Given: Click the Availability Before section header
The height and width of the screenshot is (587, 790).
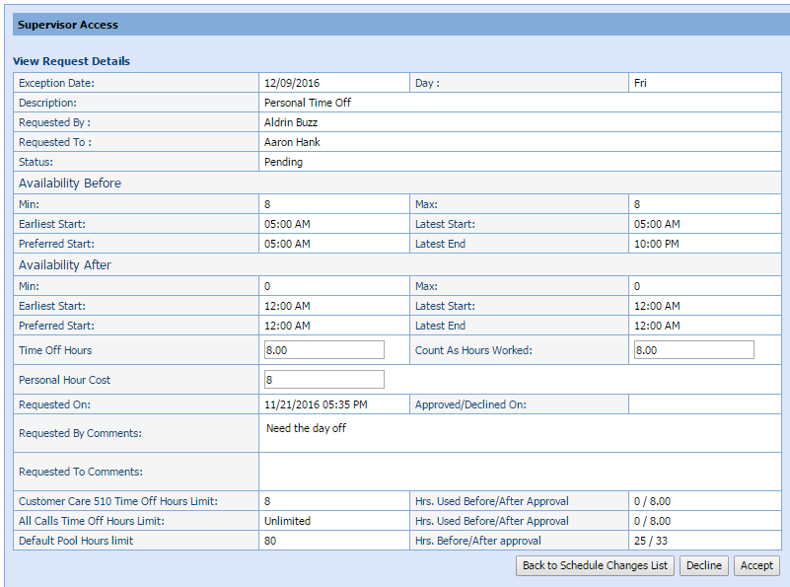Looking at the screenshot, I should [x=70, y=183].
